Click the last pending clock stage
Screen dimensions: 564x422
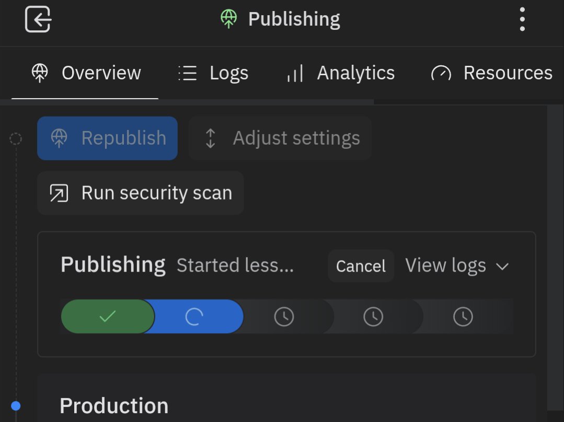coord(463,316)
